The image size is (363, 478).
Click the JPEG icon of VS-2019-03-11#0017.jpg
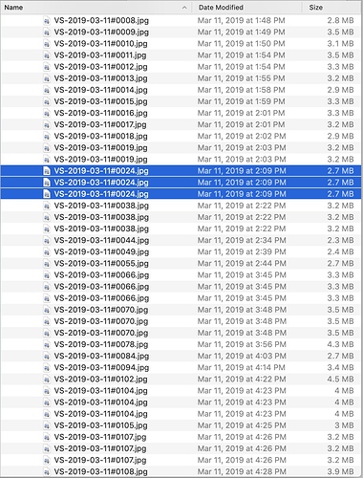[47, 124]
